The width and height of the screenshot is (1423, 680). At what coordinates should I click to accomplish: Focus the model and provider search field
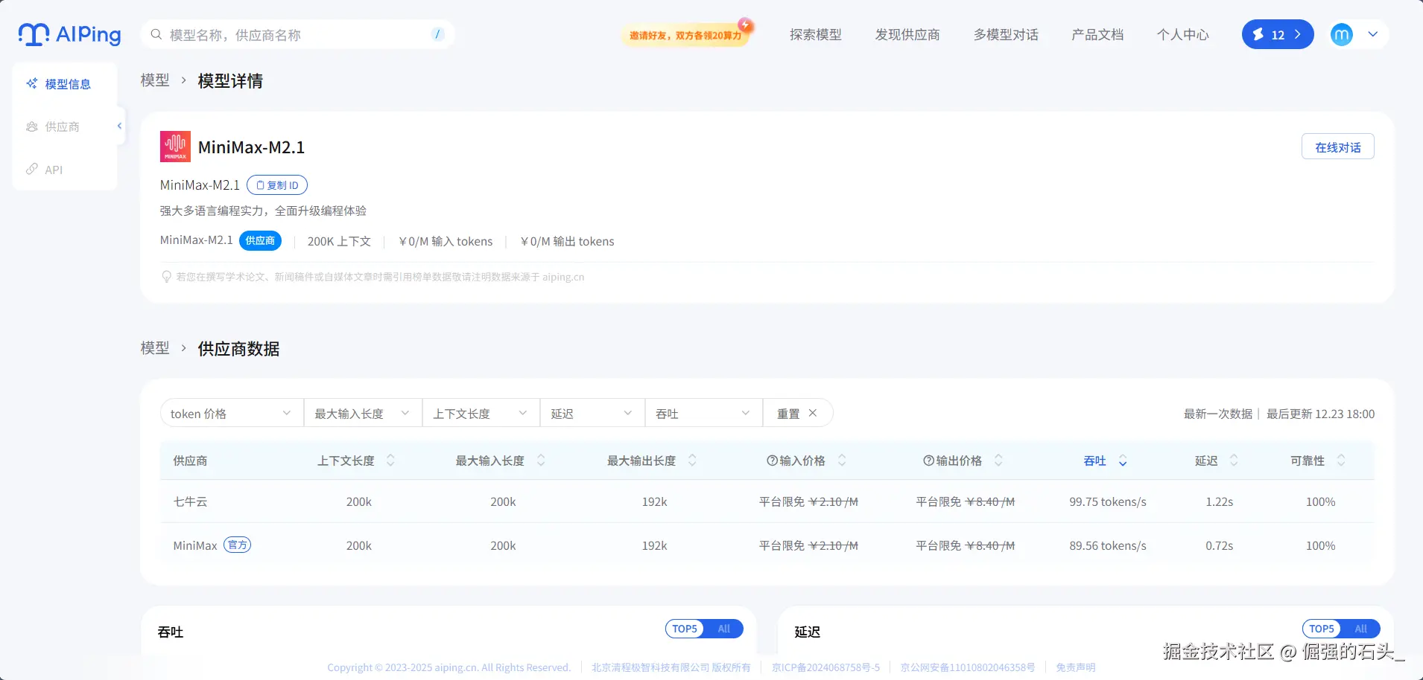click(x=297, y=34)
